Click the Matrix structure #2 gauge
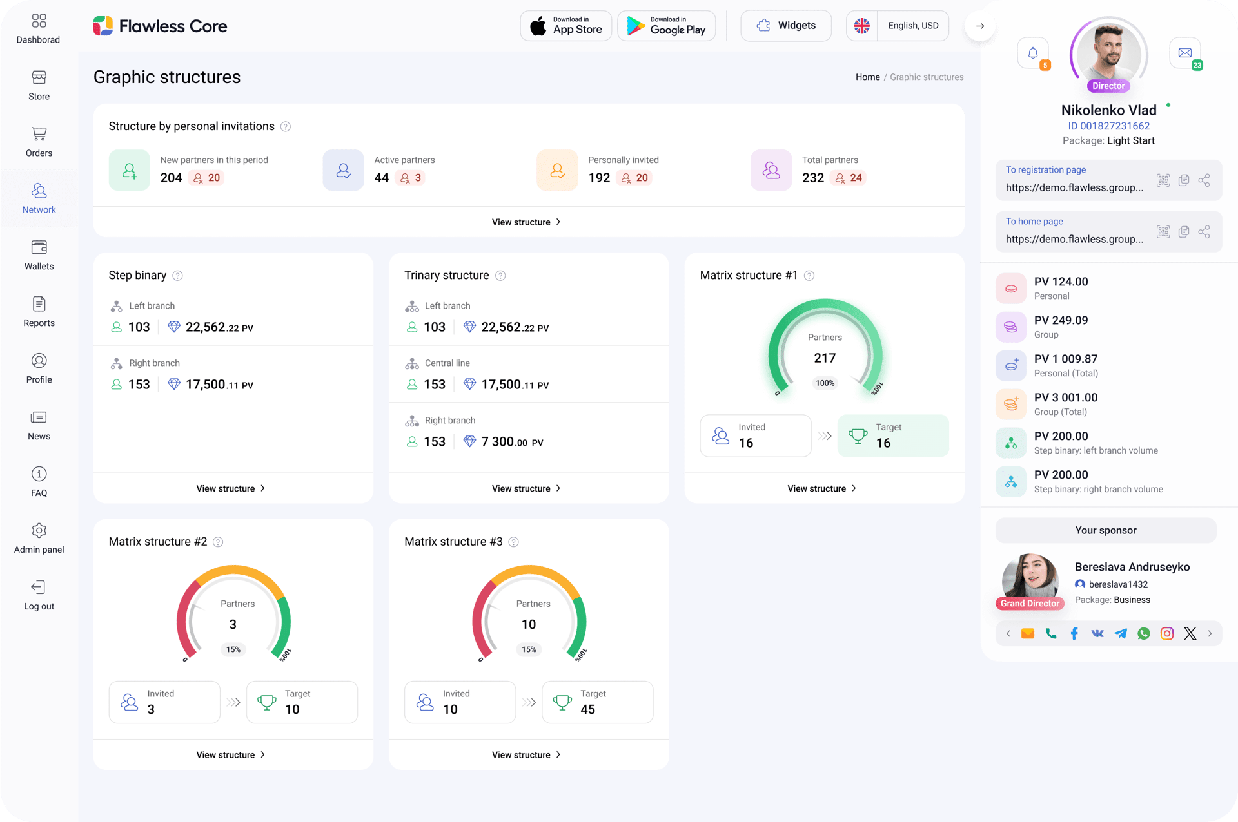The image size is (1238, 822). [x=233, y=614]
